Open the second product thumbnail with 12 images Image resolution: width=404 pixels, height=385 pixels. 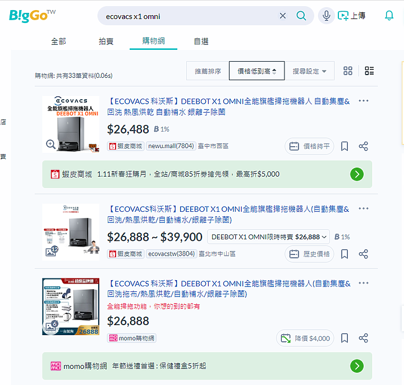coord(71,232)
